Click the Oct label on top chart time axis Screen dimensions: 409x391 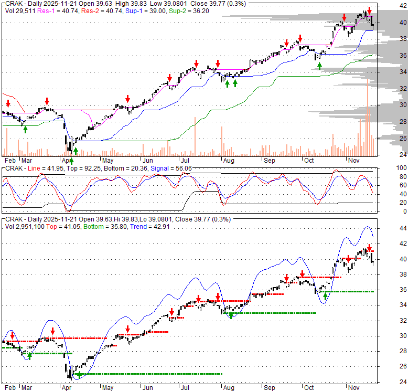pos(309,161)
